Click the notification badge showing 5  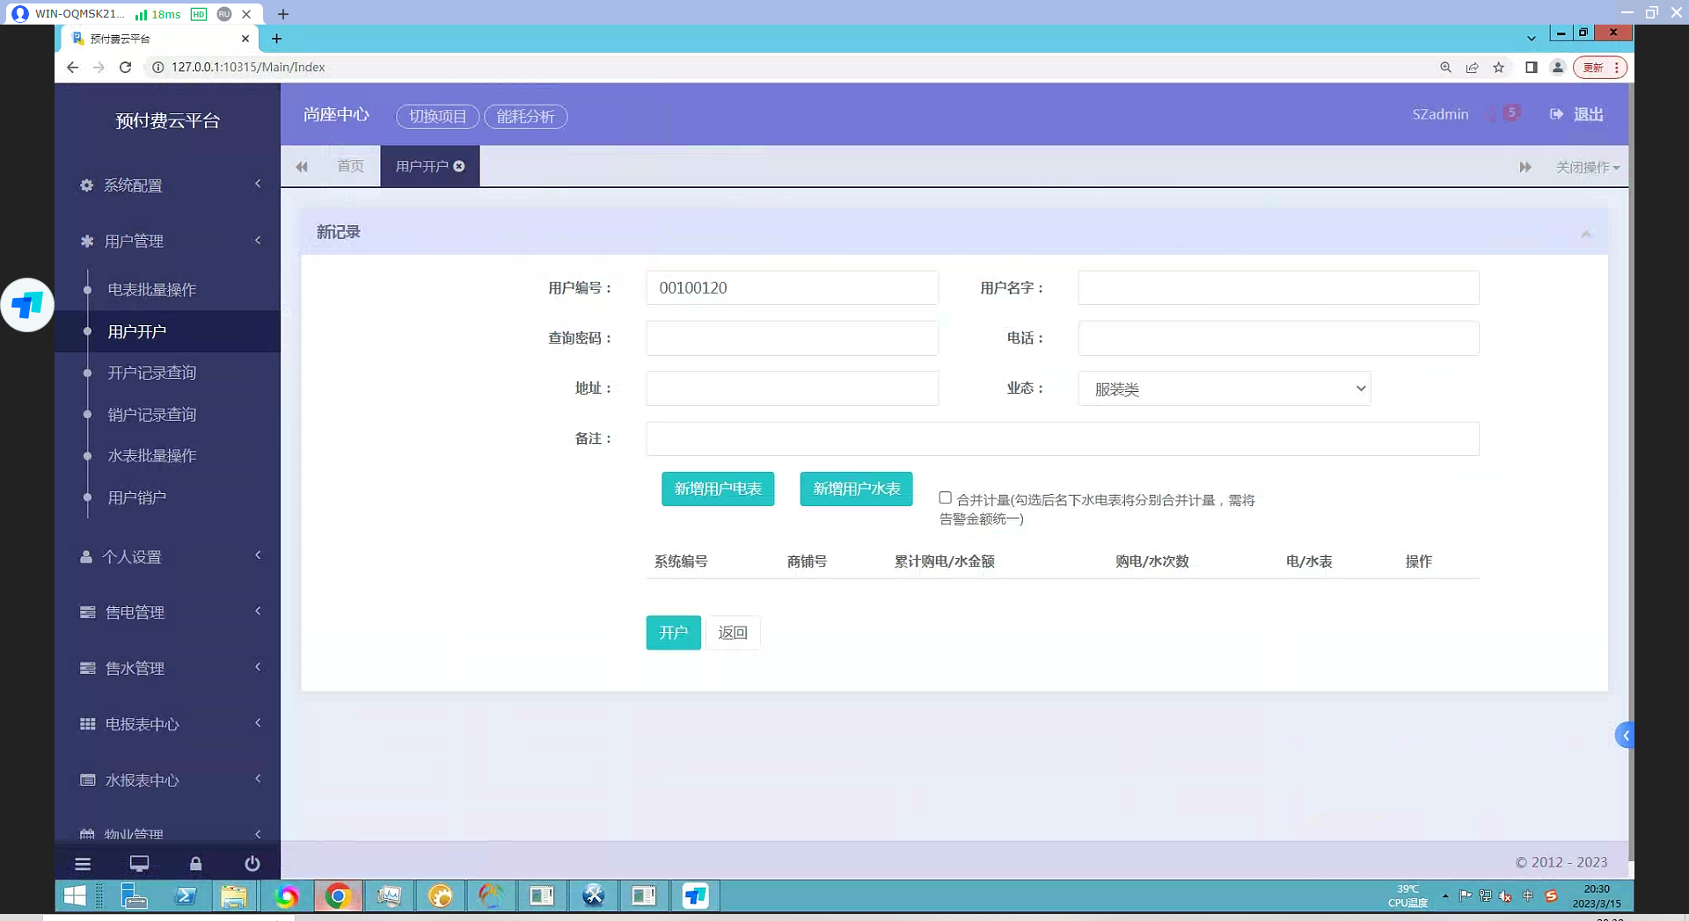pyautogui.click(x=1511, y=112)
